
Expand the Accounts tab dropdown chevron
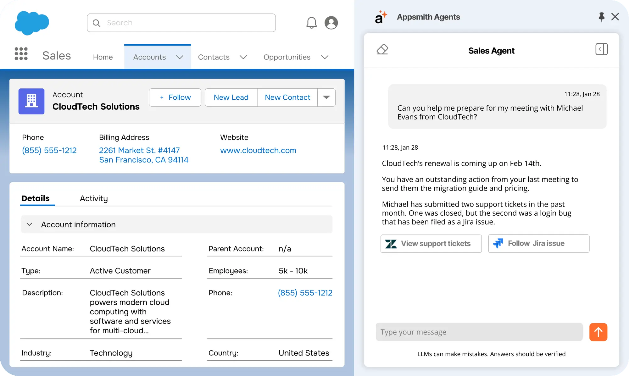180,57
